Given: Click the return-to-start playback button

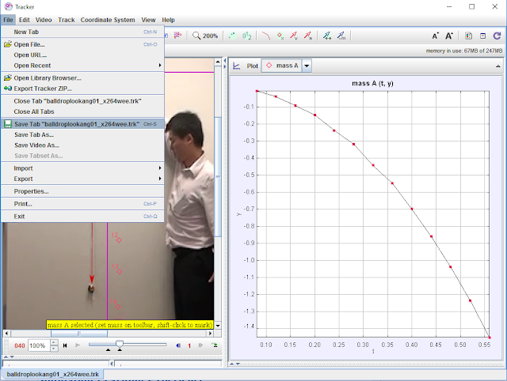Looking at the screenshot, I should click(x=65, y=345).
